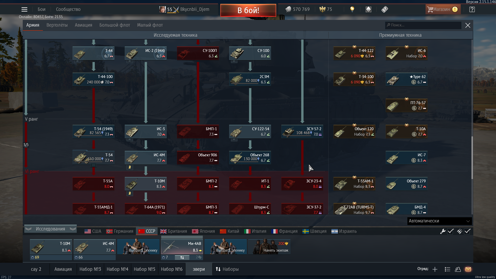Select the Япония nation tab
This screenshot has width=496, height=279.
click(x=203, y=231)
